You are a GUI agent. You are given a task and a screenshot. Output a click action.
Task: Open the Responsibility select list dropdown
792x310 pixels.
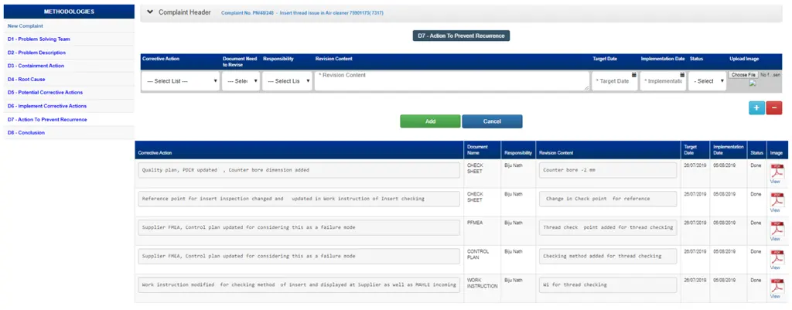tap(286, 81)
